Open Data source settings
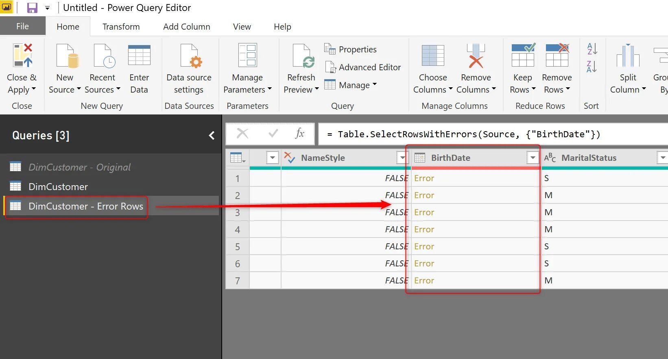 189,69
